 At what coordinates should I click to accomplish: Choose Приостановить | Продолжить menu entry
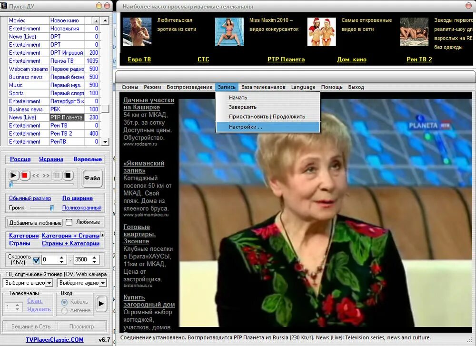point(268,117)
